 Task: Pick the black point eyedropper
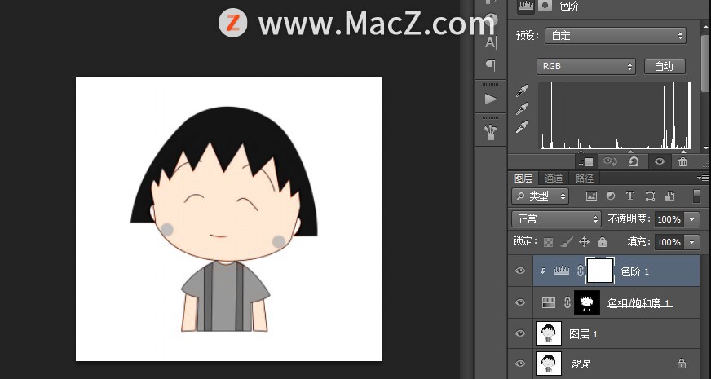[x=523, y=90]
